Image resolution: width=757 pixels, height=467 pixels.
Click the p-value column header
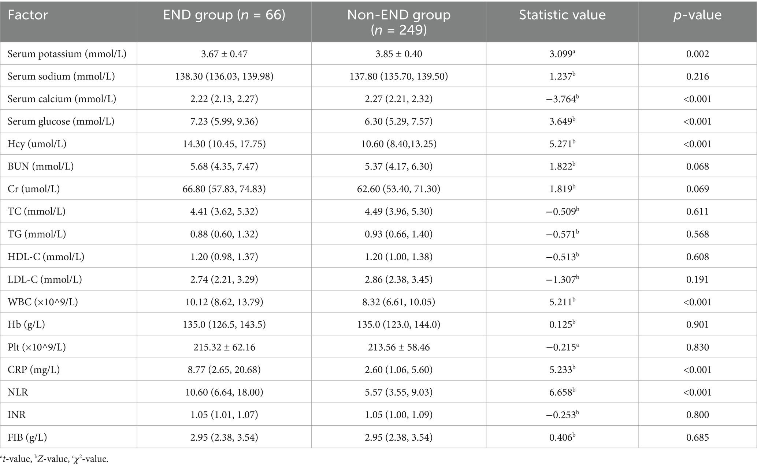(x=697, y=15)
